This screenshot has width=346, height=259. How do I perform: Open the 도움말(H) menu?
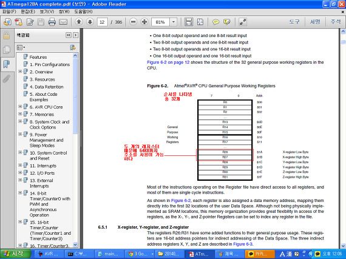point(83,12)
